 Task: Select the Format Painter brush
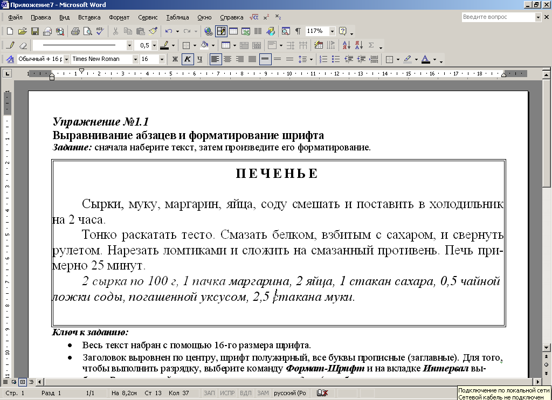153,31
